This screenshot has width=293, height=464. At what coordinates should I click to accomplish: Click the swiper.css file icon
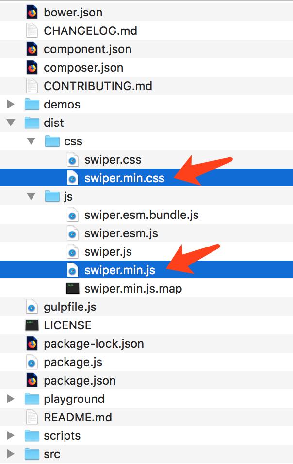click(73, 160)
